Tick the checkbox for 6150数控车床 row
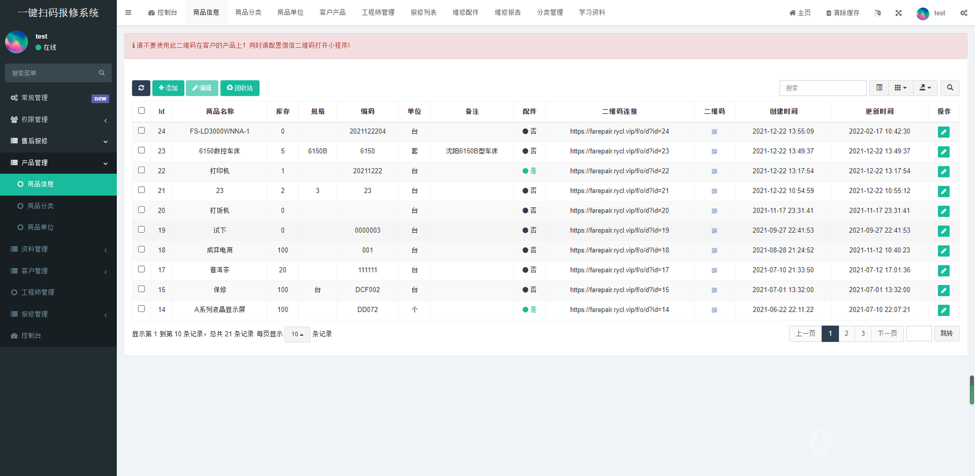Screen dimensions: 975x476 tap(141, 150)
